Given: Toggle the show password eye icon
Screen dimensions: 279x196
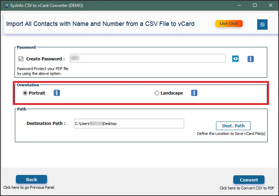Looking at the screenshot, I should (235, 59).
